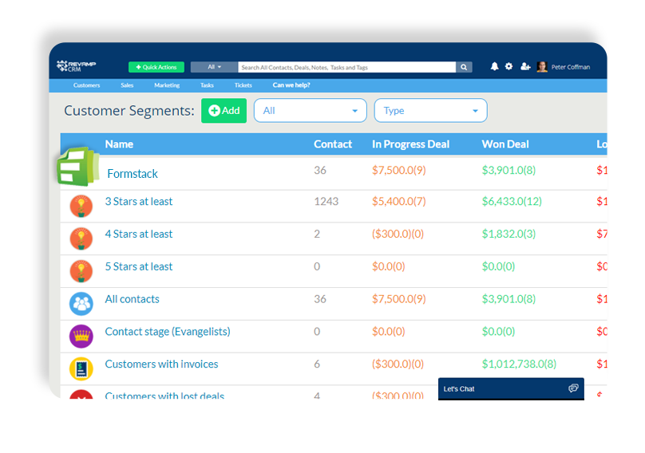The height and width of the screenshot is (453, 645).
Task: Open the 3 Stars at least segment
Action: coord(139,202)
